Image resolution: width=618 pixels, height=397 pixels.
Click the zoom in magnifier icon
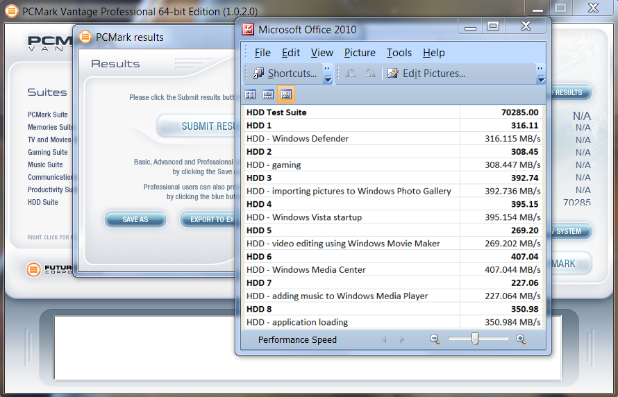pyautogui.click(x=521, y=339)
